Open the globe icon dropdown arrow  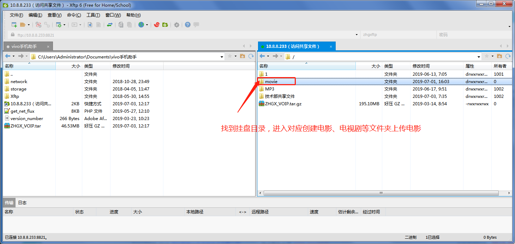click(147, 25)
